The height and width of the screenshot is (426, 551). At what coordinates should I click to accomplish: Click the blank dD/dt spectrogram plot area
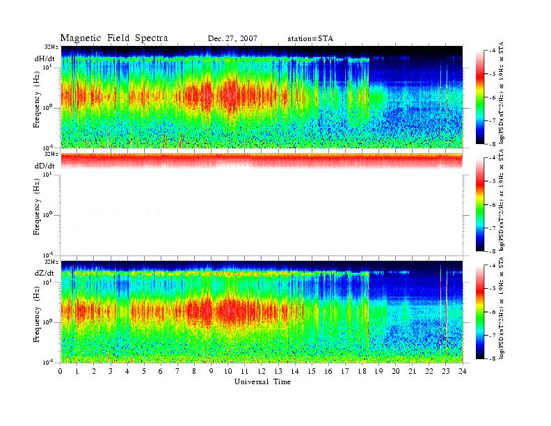[262, 205]
